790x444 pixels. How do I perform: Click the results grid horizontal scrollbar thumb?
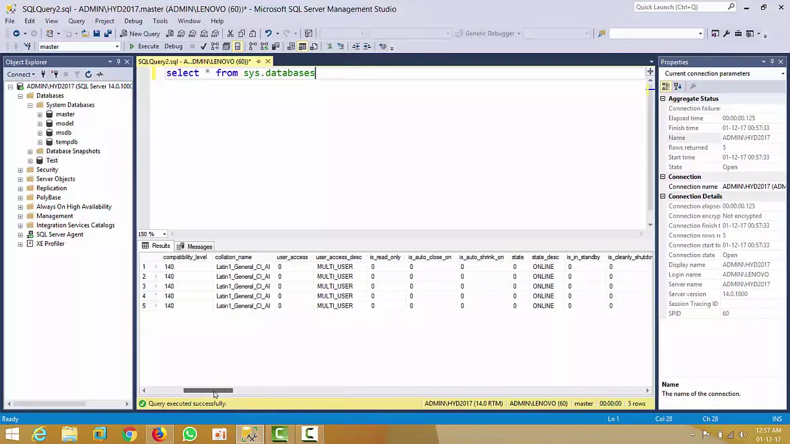pos(208,390)
